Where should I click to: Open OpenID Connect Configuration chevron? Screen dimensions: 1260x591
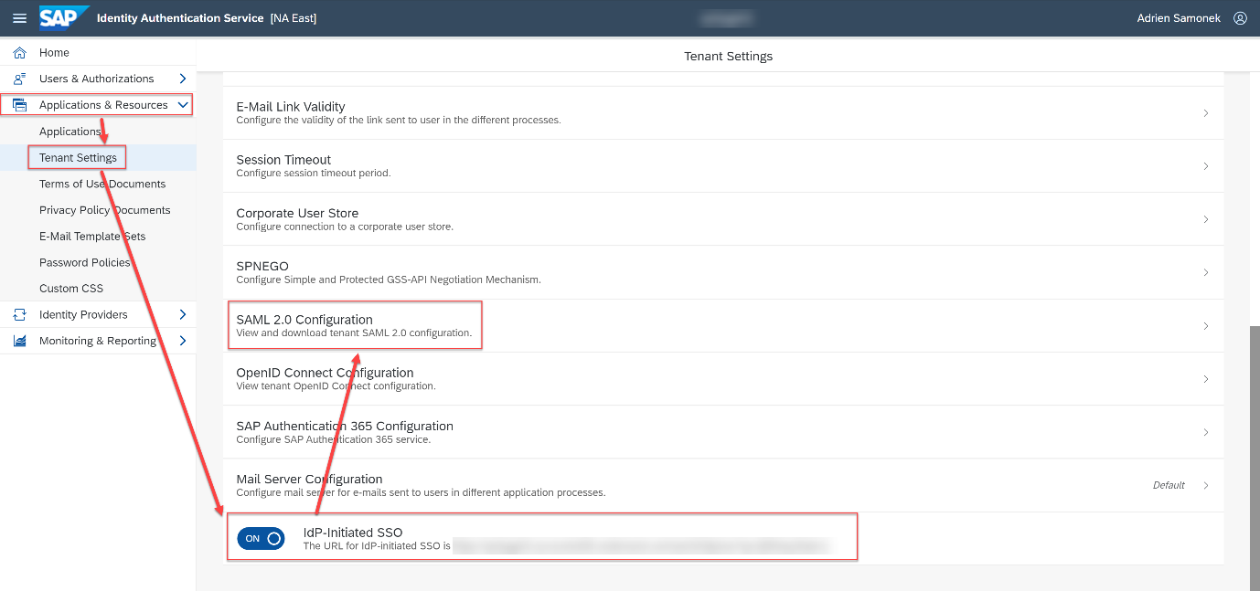1206,379
